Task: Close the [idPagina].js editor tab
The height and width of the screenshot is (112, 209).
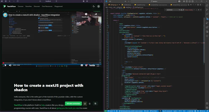Action: point(119,5)
